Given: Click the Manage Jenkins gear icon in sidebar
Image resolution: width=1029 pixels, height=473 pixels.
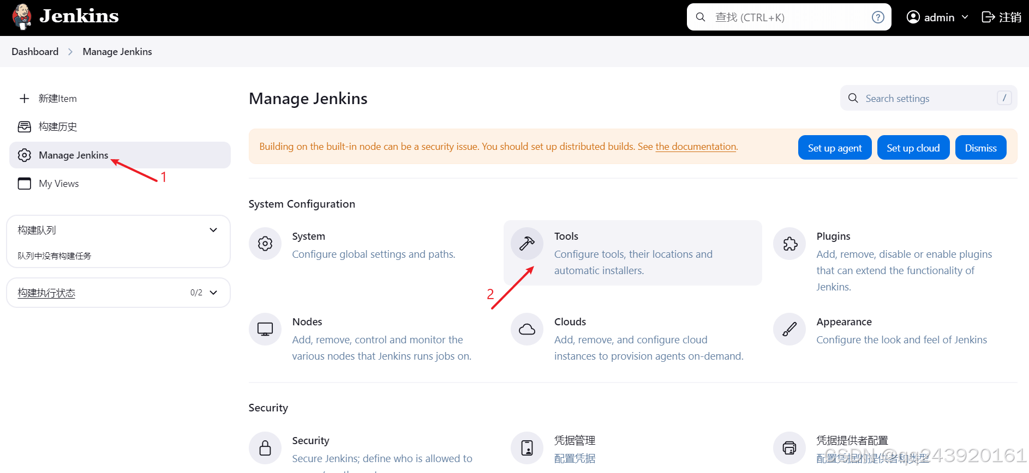Looking at the screenshot, I should (x=25, y=155).
